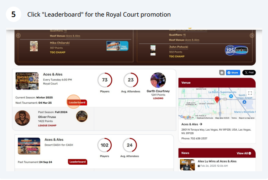Click the Facebook Share button

click(x=233, y=73)
